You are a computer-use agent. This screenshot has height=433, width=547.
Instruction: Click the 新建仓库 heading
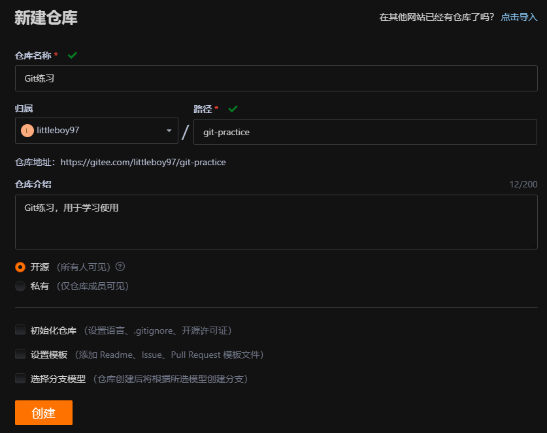tap(46, 18)
